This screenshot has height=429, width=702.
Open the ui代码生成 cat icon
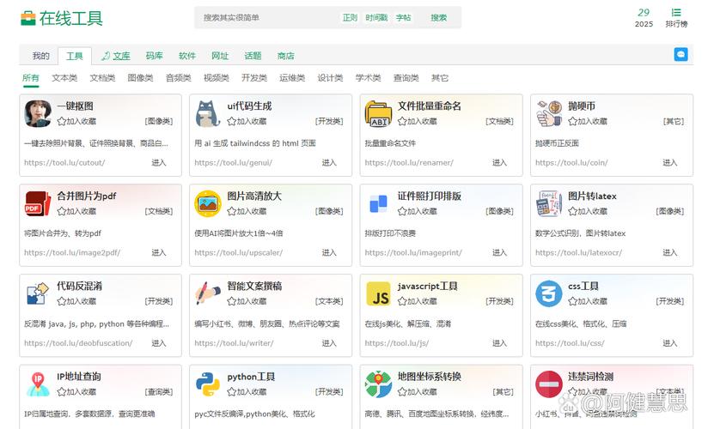coord(207,113)
